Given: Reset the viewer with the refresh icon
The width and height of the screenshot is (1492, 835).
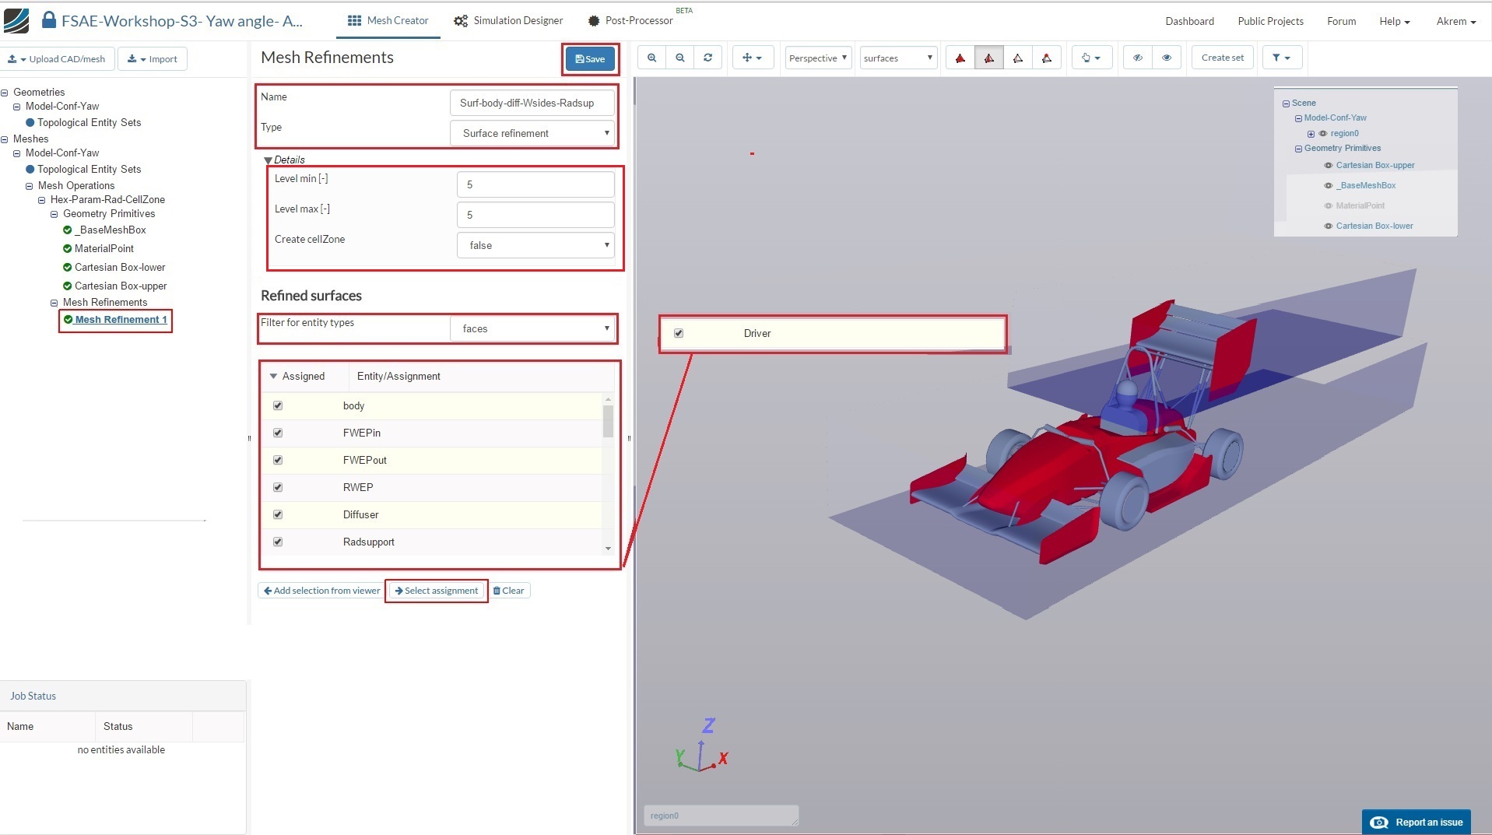Looking at the screenshot, I should [707, 58].
